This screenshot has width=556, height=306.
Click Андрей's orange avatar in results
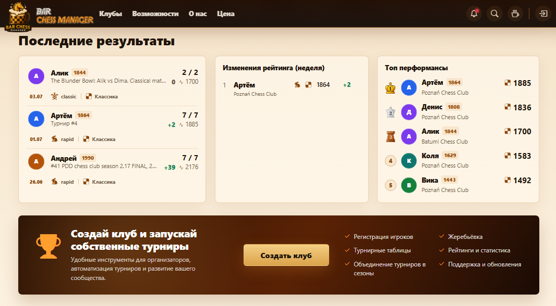[36, 162]
